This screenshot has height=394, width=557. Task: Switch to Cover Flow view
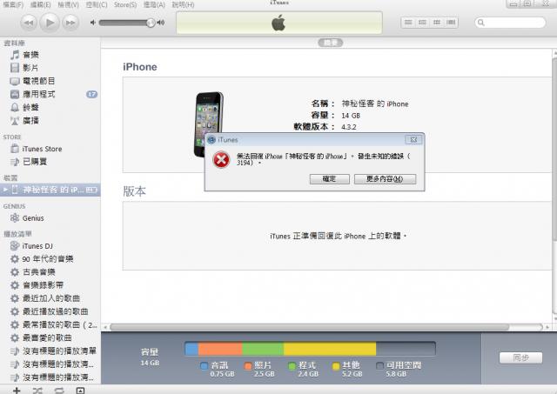point(451,23)
